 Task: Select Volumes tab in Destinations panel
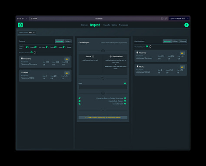point(167,41)
